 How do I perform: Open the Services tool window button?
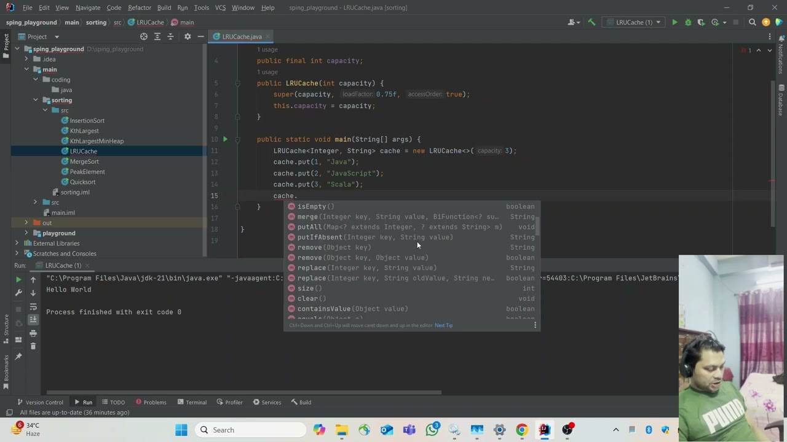[267, 403]
